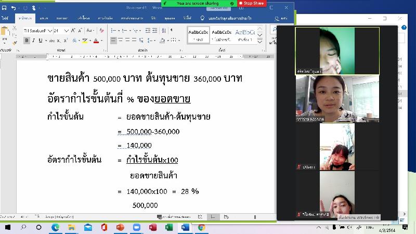Apply the first AaBbCcDc Normal style
Image resolution: width=416 pixels, height=234 pixels.
coord(199,35)
